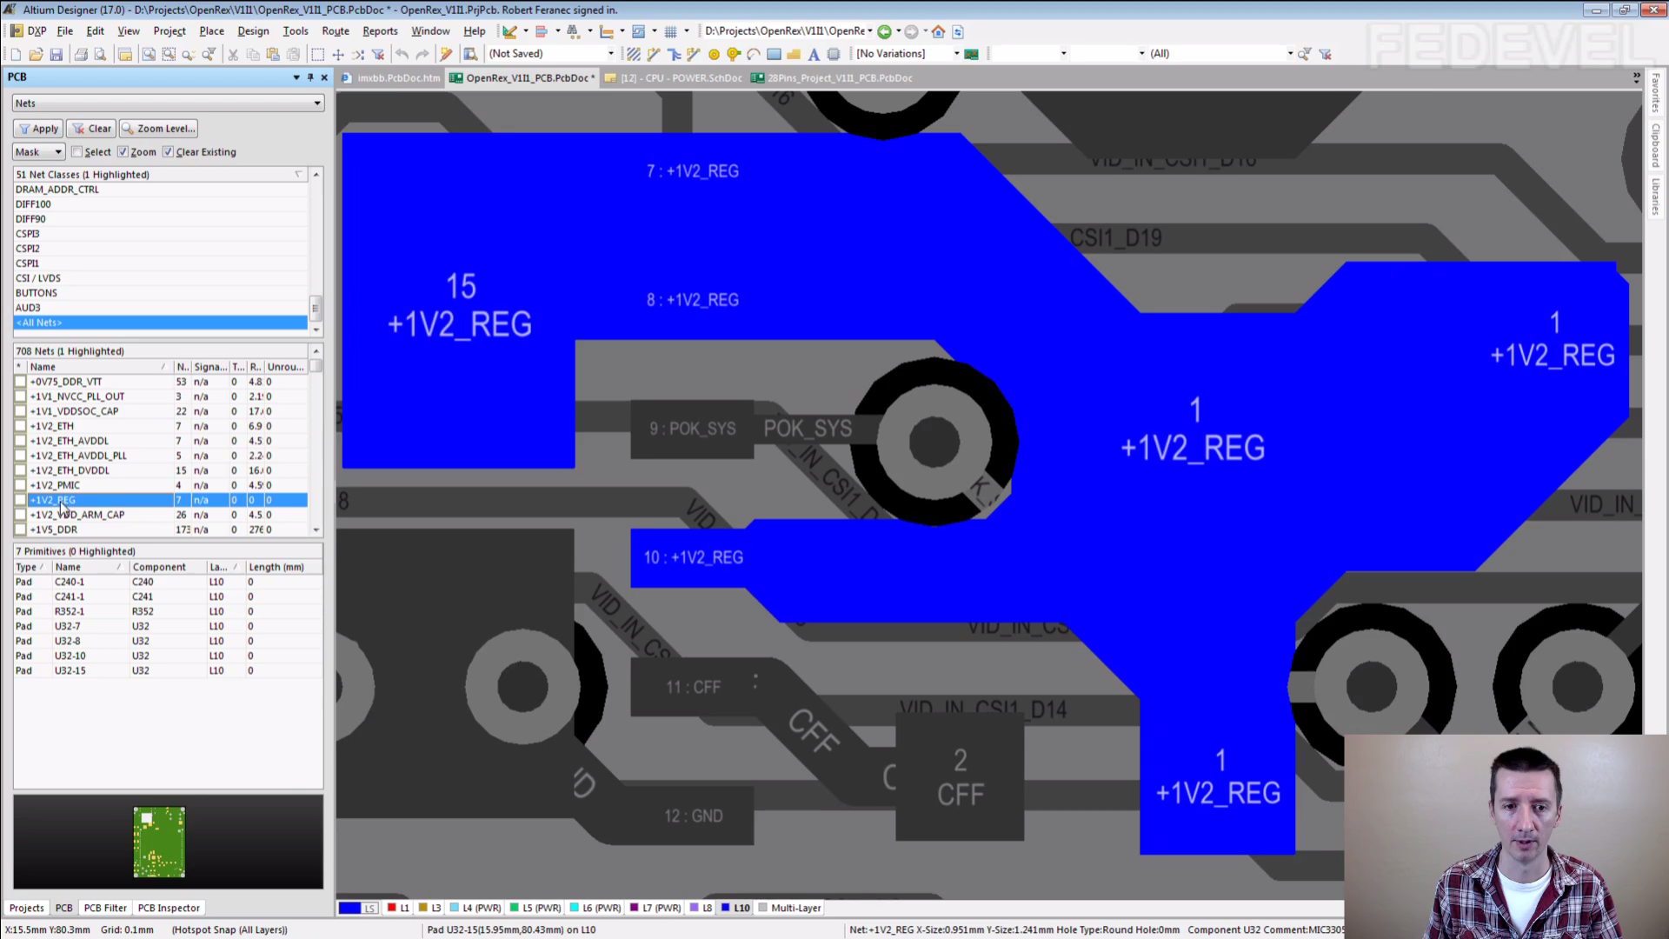Click the Place String text tool
1669x939 pixels.
click(814, 54)
